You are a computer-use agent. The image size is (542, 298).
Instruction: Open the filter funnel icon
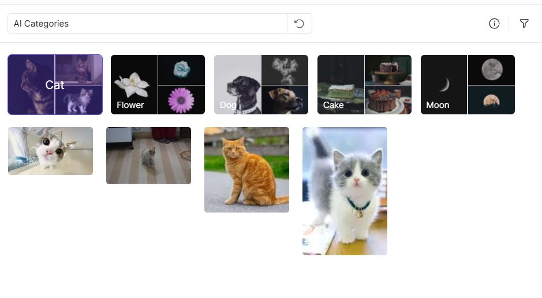point(524,24)
